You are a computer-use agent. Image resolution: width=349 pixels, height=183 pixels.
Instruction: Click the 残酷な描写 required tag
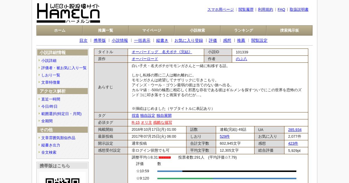pyautogui.click(x=163, y=123)
